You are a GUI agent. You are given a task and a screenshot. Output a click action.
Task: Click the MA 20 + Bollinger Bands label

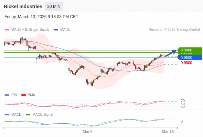(30, 30)
